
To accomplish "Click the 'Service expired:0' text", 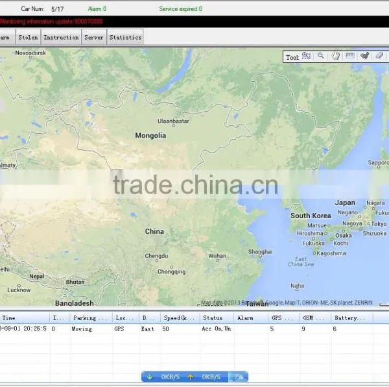I will click(x=181, y=9).
